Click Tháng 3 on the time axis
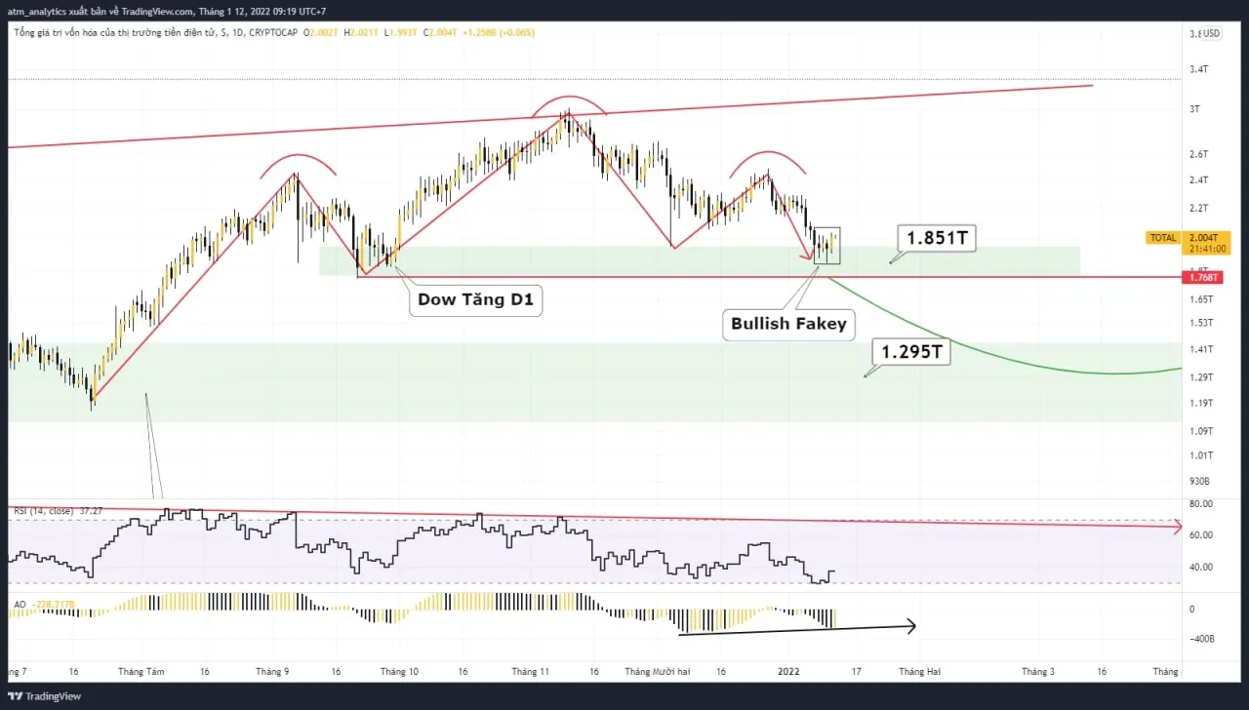Image resolution: width=1249 pixels, height=710 pixels. pyautogui.click(x=1038, y=671)
